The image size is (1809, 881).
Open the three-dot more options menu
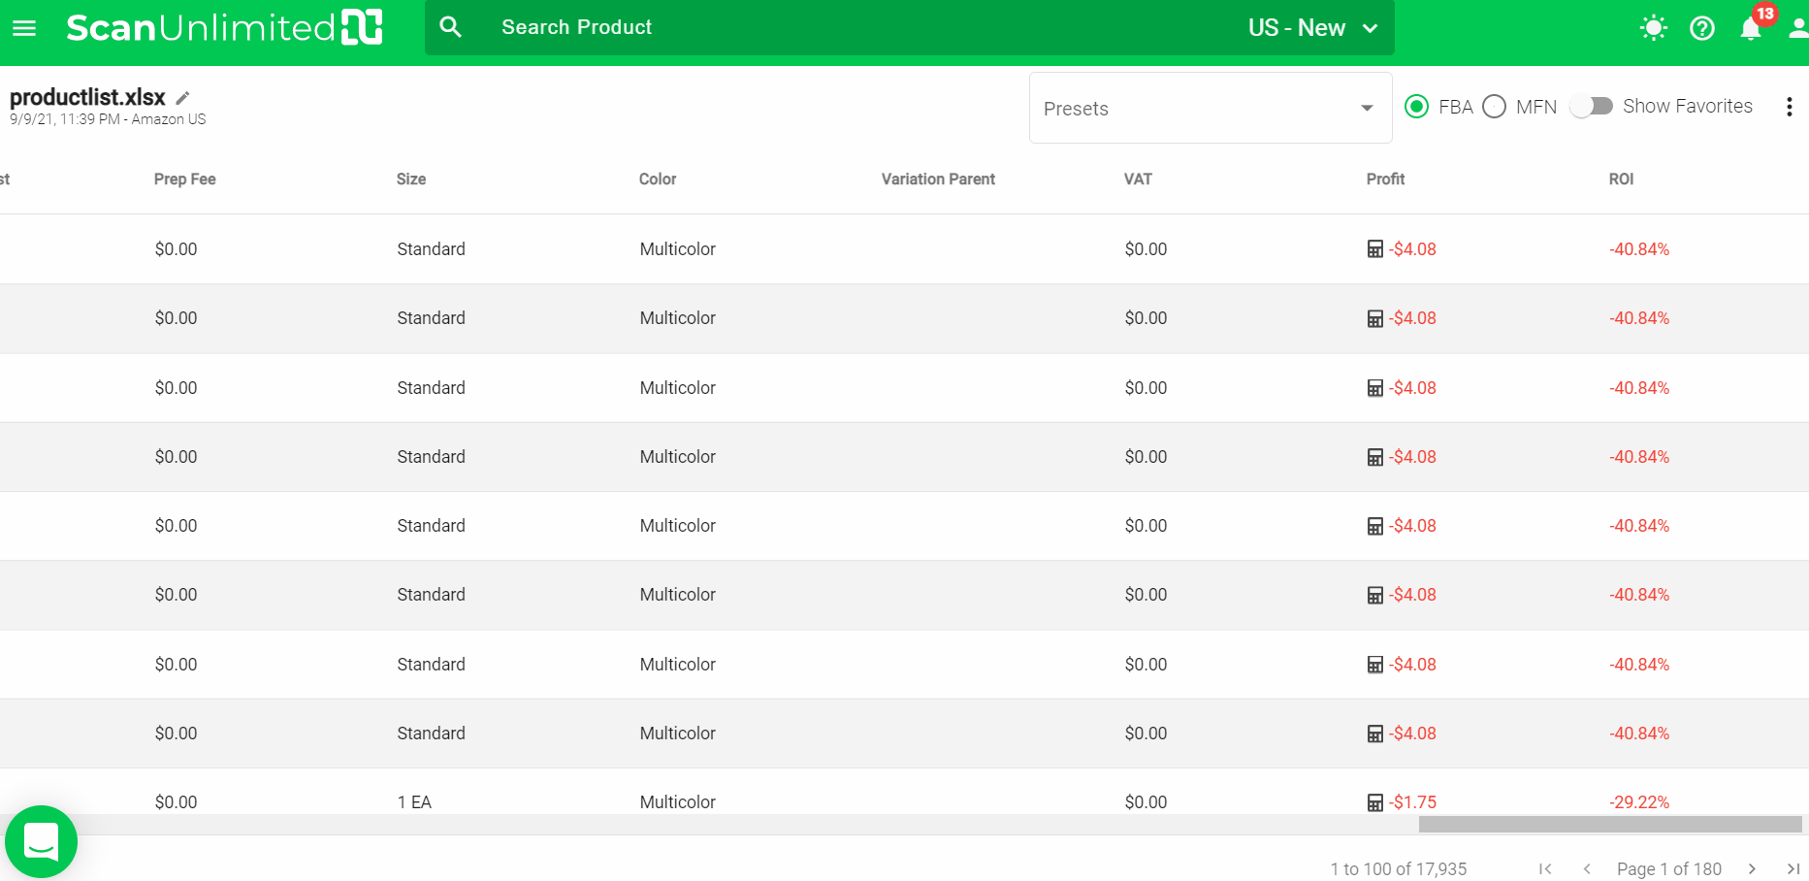pyautogui.click(x=1789, y=107)
